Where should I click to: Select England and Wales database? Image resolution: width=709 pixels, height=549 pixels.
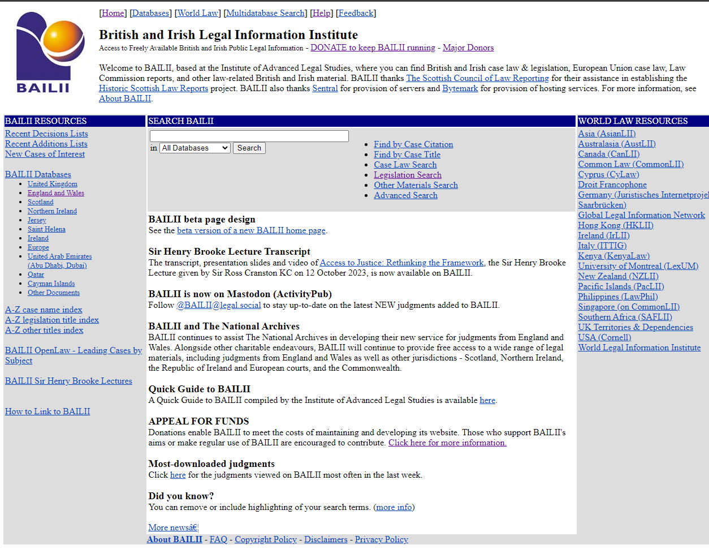click(x=55, y=193)
